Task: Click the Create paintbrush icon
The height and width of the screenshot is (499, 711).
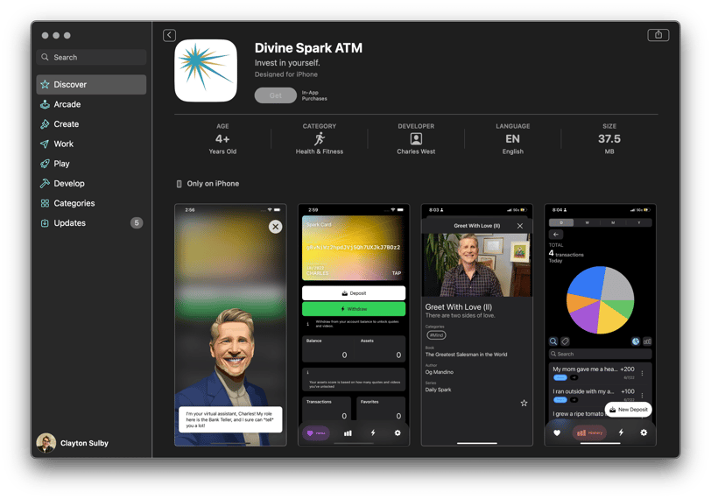Action: coord(45,124)
